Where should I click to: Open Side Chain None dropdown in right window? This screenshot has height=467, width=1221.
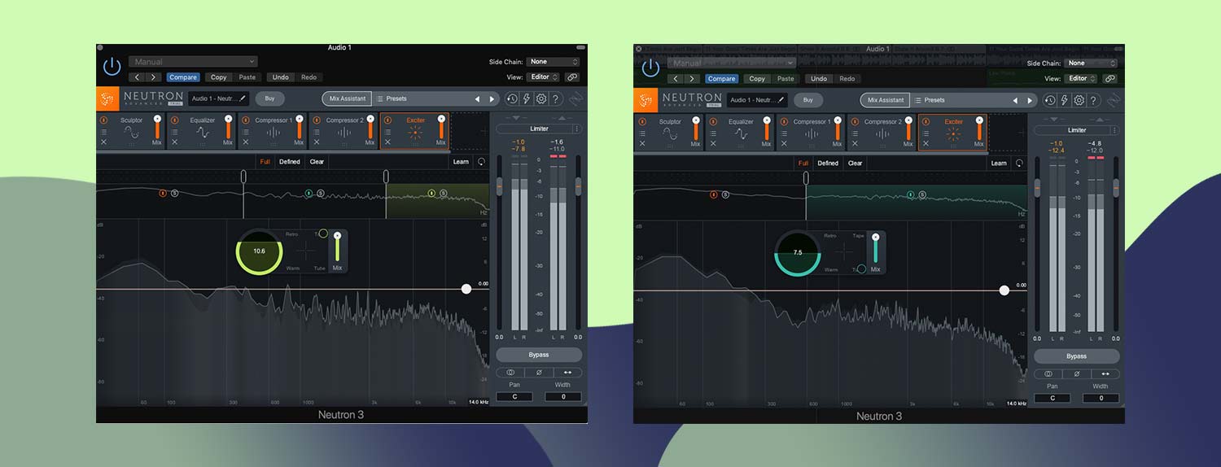click(x=1091, y=63)
